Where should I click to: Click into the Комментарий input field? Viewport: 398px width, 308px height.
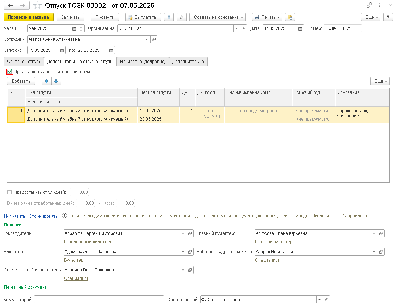(x=96, y=300)
